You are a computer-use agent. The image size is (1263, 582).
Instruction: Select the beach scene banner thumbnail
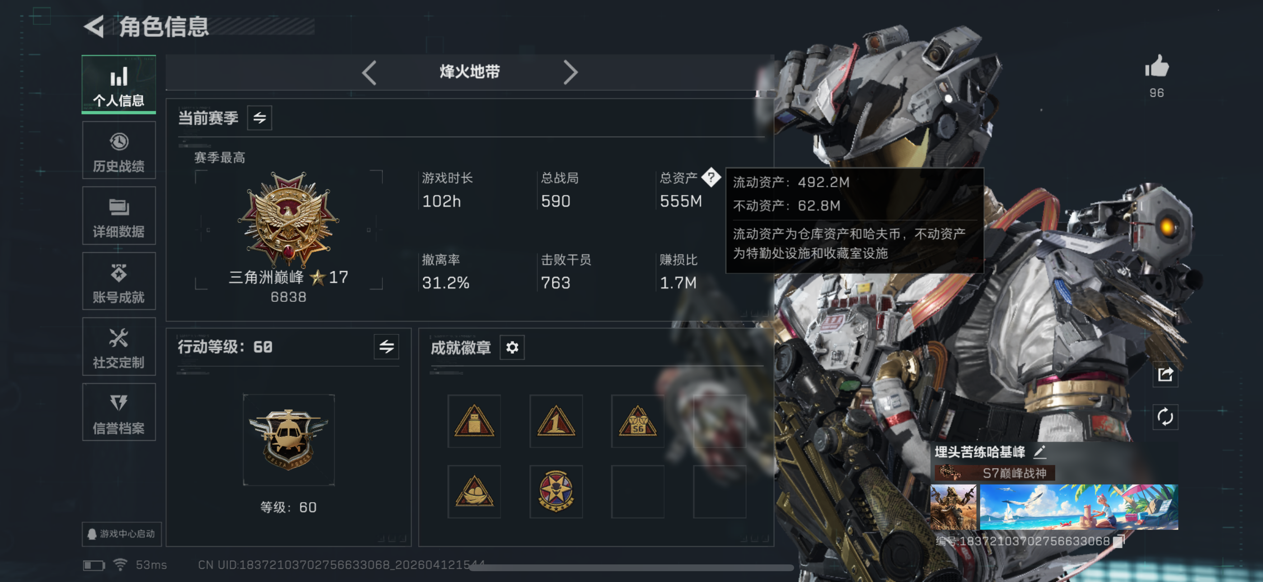[1079, 507]
